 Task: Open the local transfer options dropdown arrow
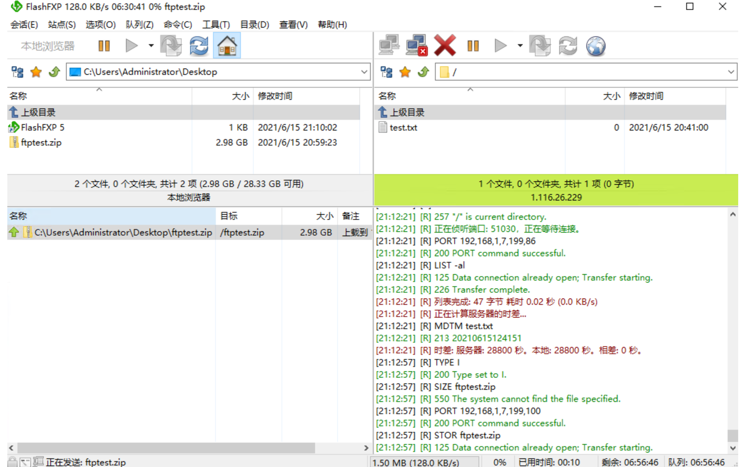151,45
